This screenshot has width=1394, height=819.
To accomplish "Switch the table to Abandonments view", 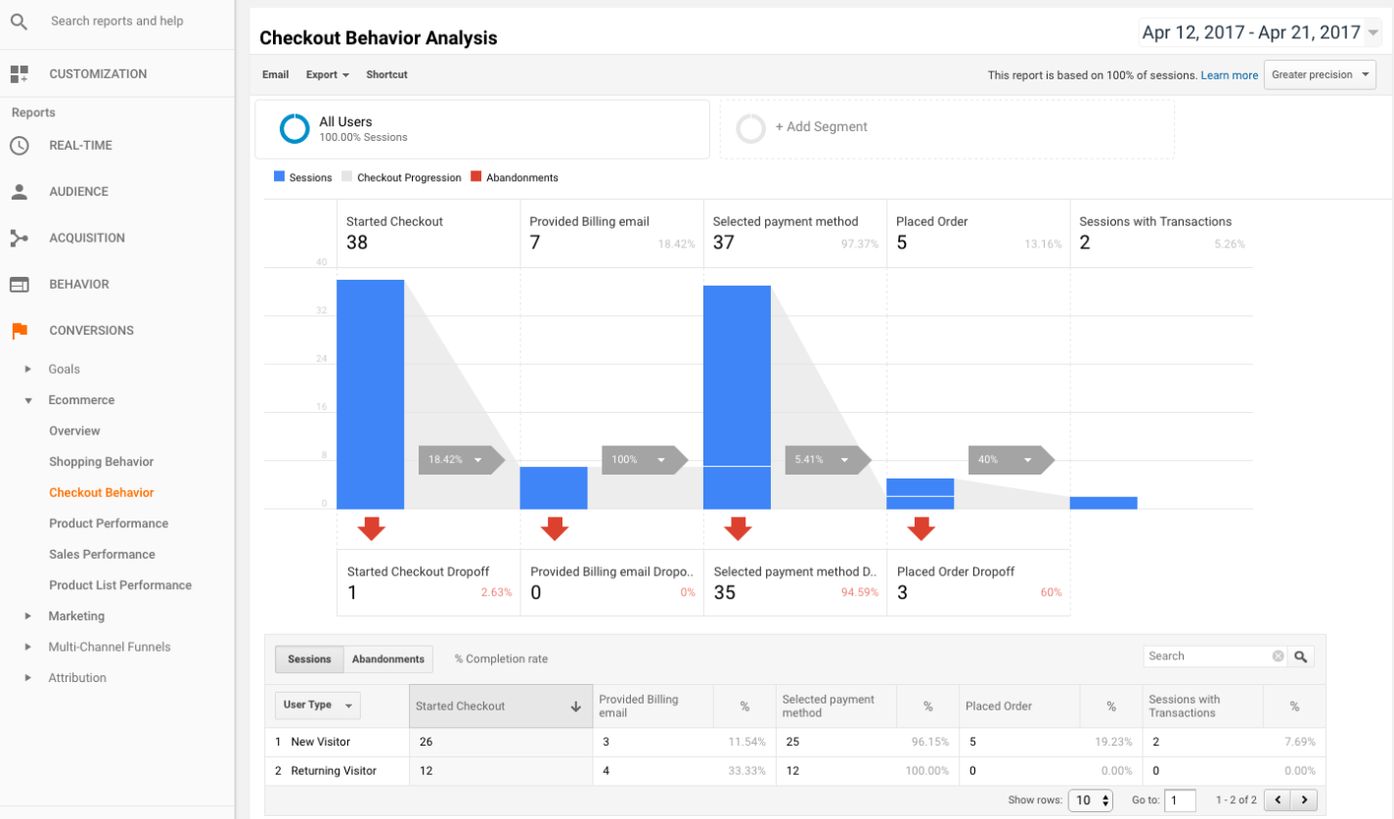I will 387,659.
